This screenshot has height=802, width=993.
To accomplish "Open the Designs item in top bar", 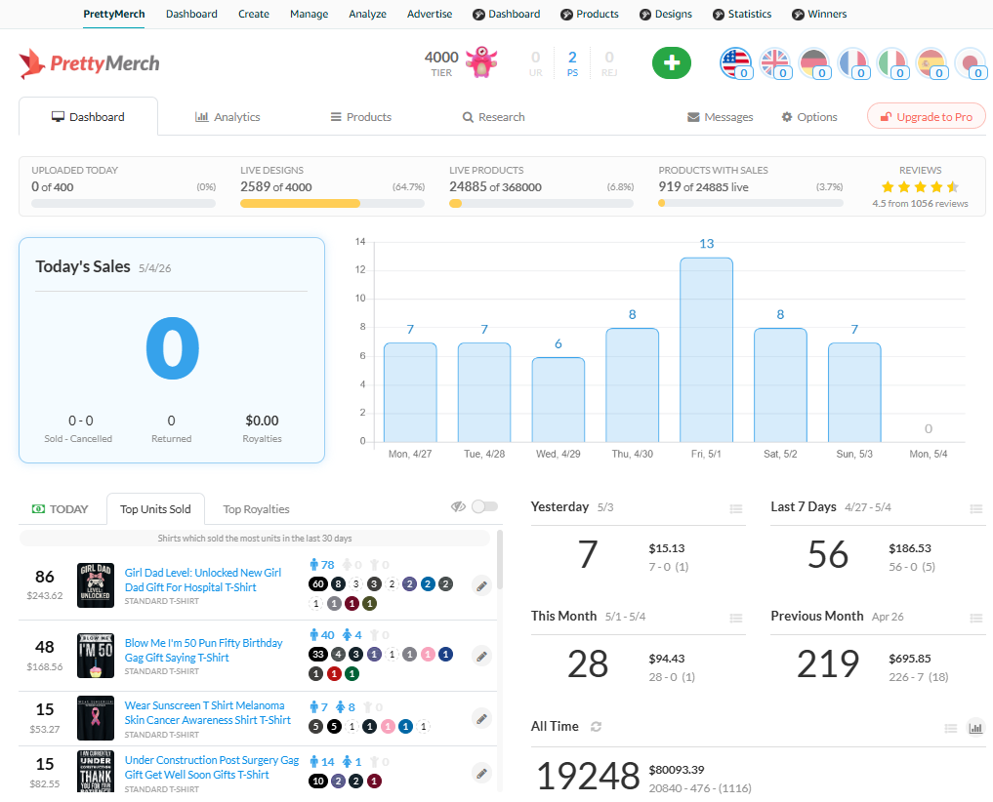I will coord(666,14).
